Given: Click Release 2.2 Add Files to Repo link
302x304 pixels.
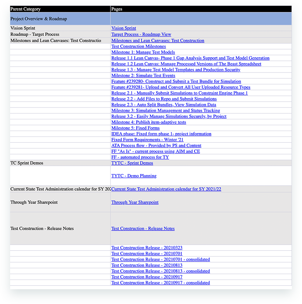Looking at the screenshot, I should click(164, 99).
